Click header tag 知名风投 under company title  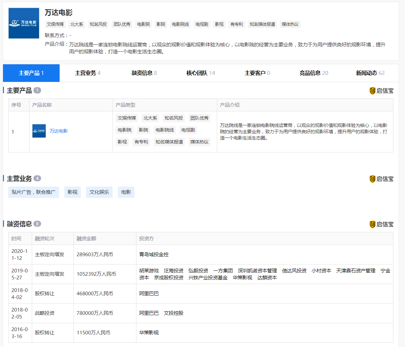pos(98,24)
